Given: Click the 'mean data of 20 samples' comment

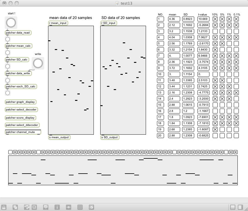Looking at the screenshot, I should pos(71,18).
